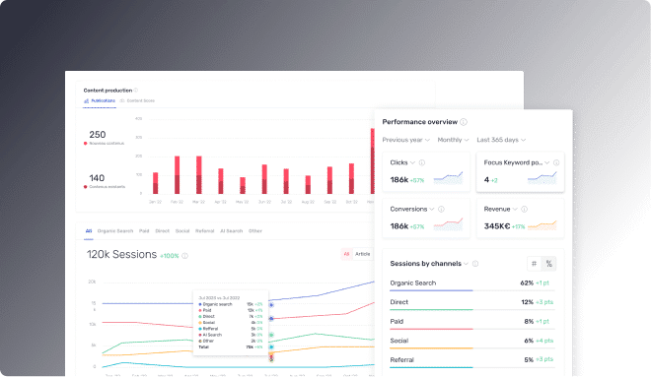Screen dimensions: 651x377
Task: Open info icon beside 120k Sessions
Action: (184, 256)
